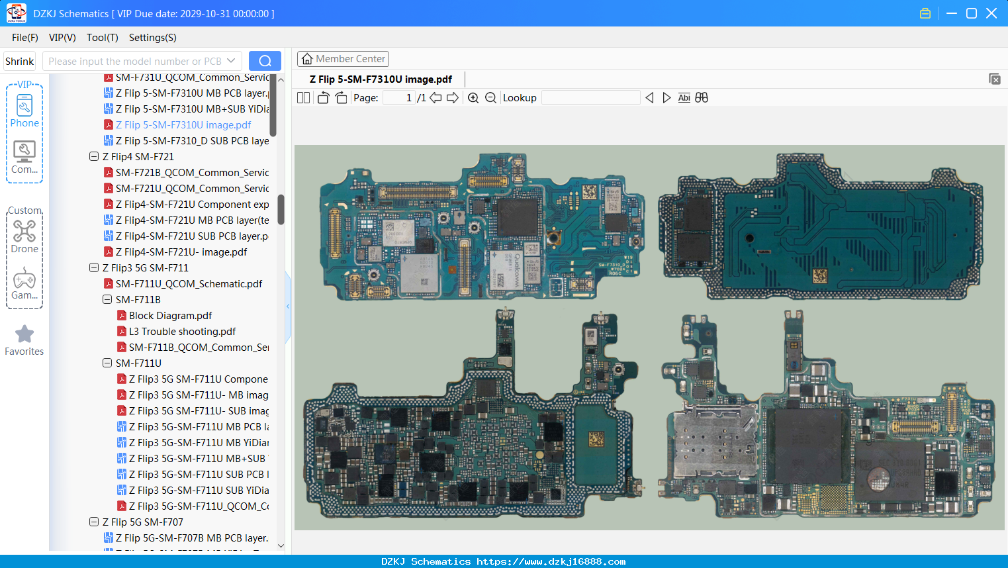Select Z Flip 5-SM-F7310U image.pdf in tree

(x=177, y=125)
